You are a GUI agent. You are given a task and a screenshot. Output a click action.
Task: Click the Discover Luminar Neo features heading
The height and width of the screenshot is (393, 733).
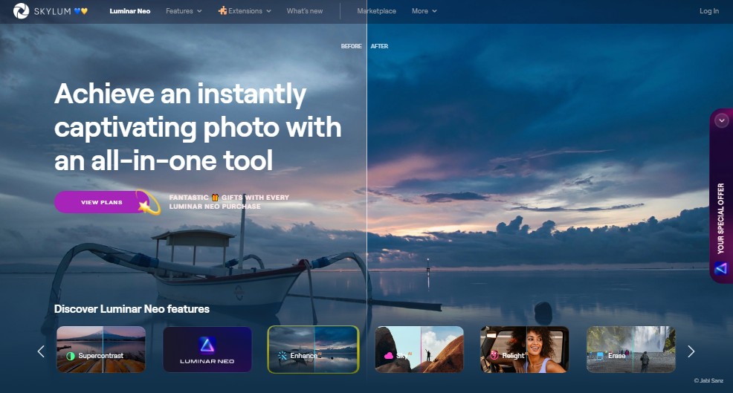(132, 309)
